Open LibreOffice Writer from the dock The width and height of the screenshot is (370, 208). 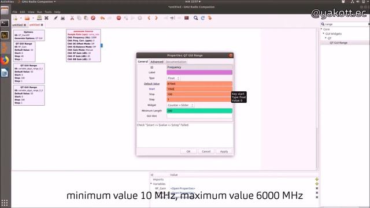tap(5, 73)
